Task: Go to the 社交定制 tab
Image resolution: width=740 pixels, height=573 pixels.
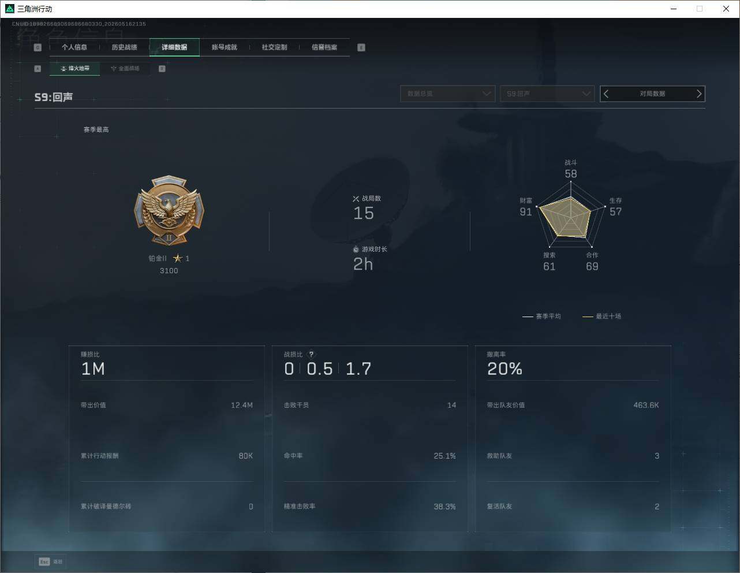Action: point(274,47)
